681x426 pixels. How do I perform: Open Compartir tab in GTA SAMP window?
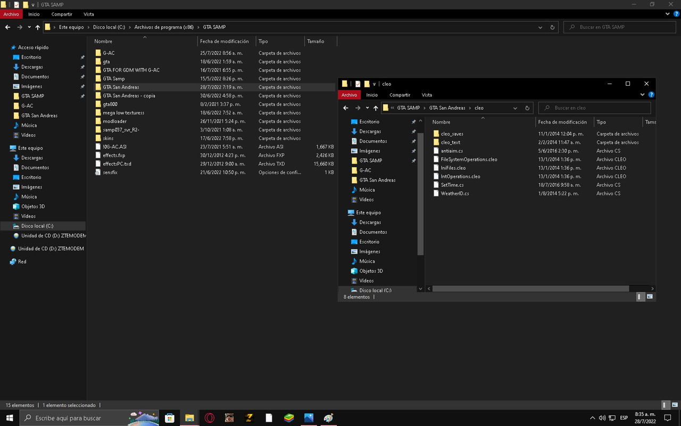tap(62, 14)
